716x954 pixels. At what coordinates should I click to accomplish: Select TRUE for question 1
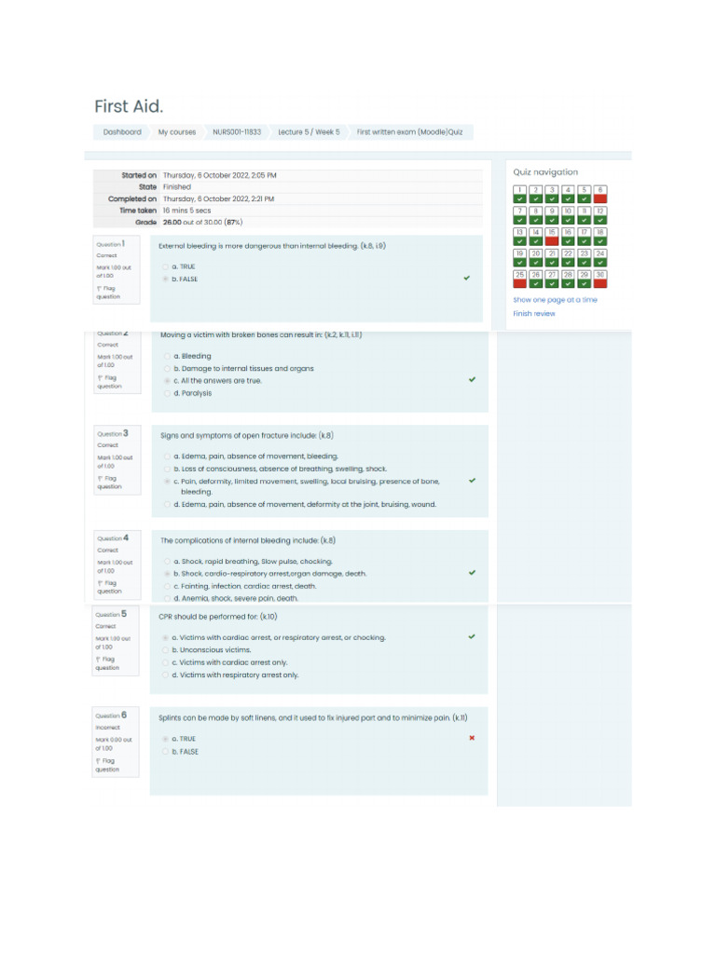(x=166, y=267)
